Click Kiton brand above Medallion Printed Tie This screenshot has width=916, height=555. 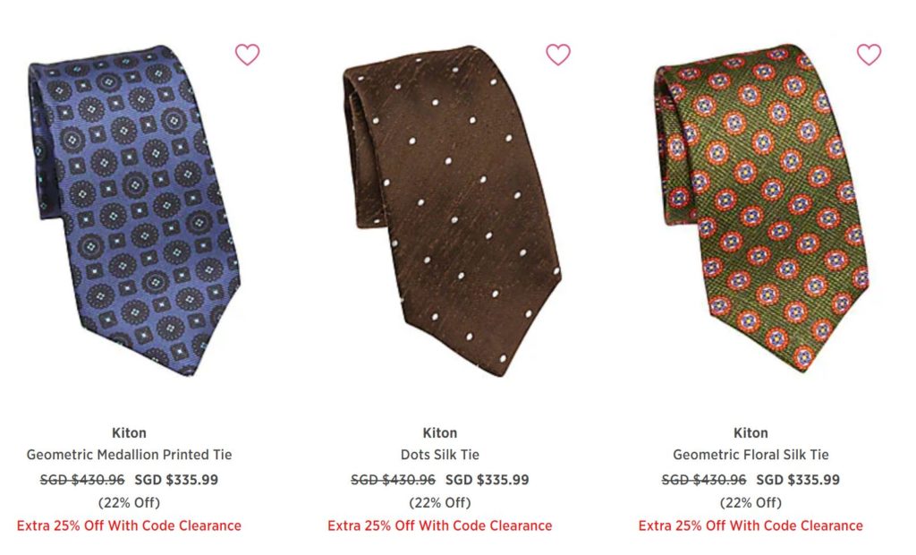pos(129,432)
